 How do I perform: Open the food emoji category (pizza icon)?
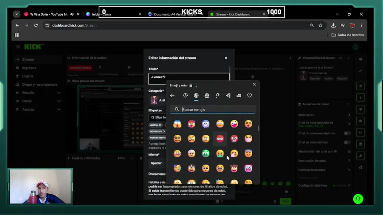click(x=228, y=96)
